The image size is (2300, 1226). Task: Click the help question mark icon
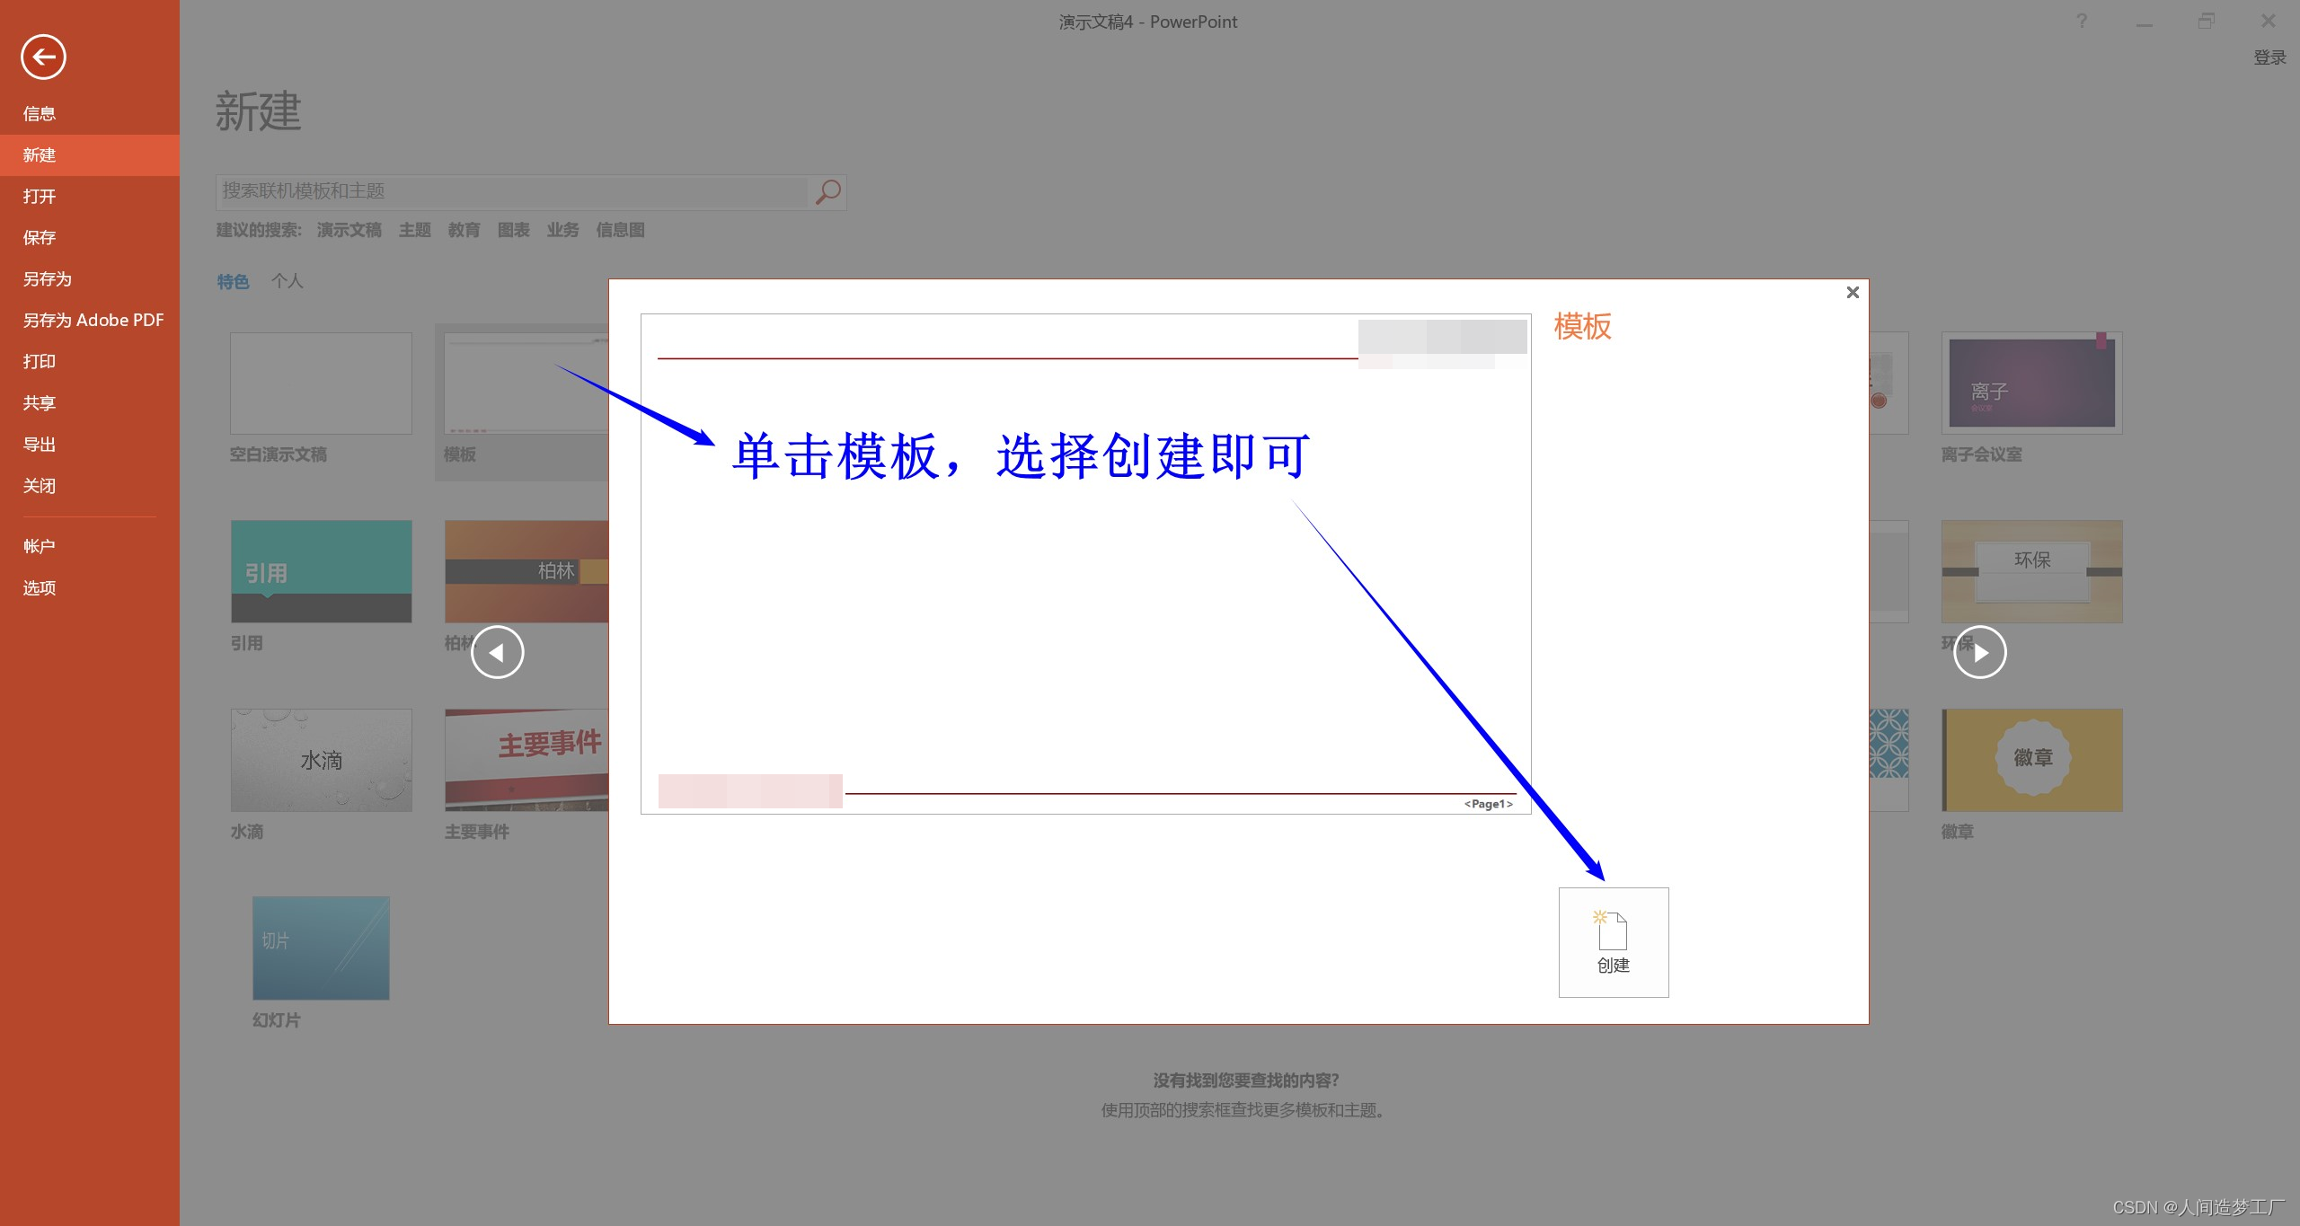[2082, 22]
